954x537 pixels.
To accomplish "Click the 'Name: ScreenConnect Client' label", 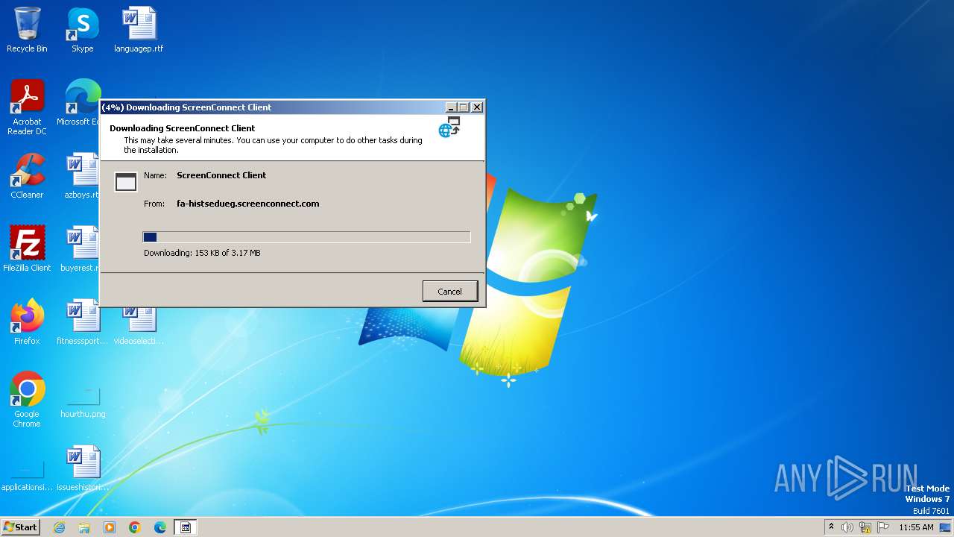I will [205, 175].
